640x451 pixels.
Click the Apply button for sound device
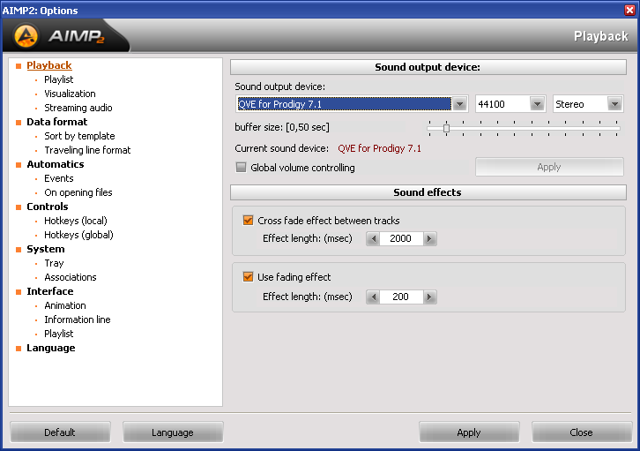click(x=549, y=167)
